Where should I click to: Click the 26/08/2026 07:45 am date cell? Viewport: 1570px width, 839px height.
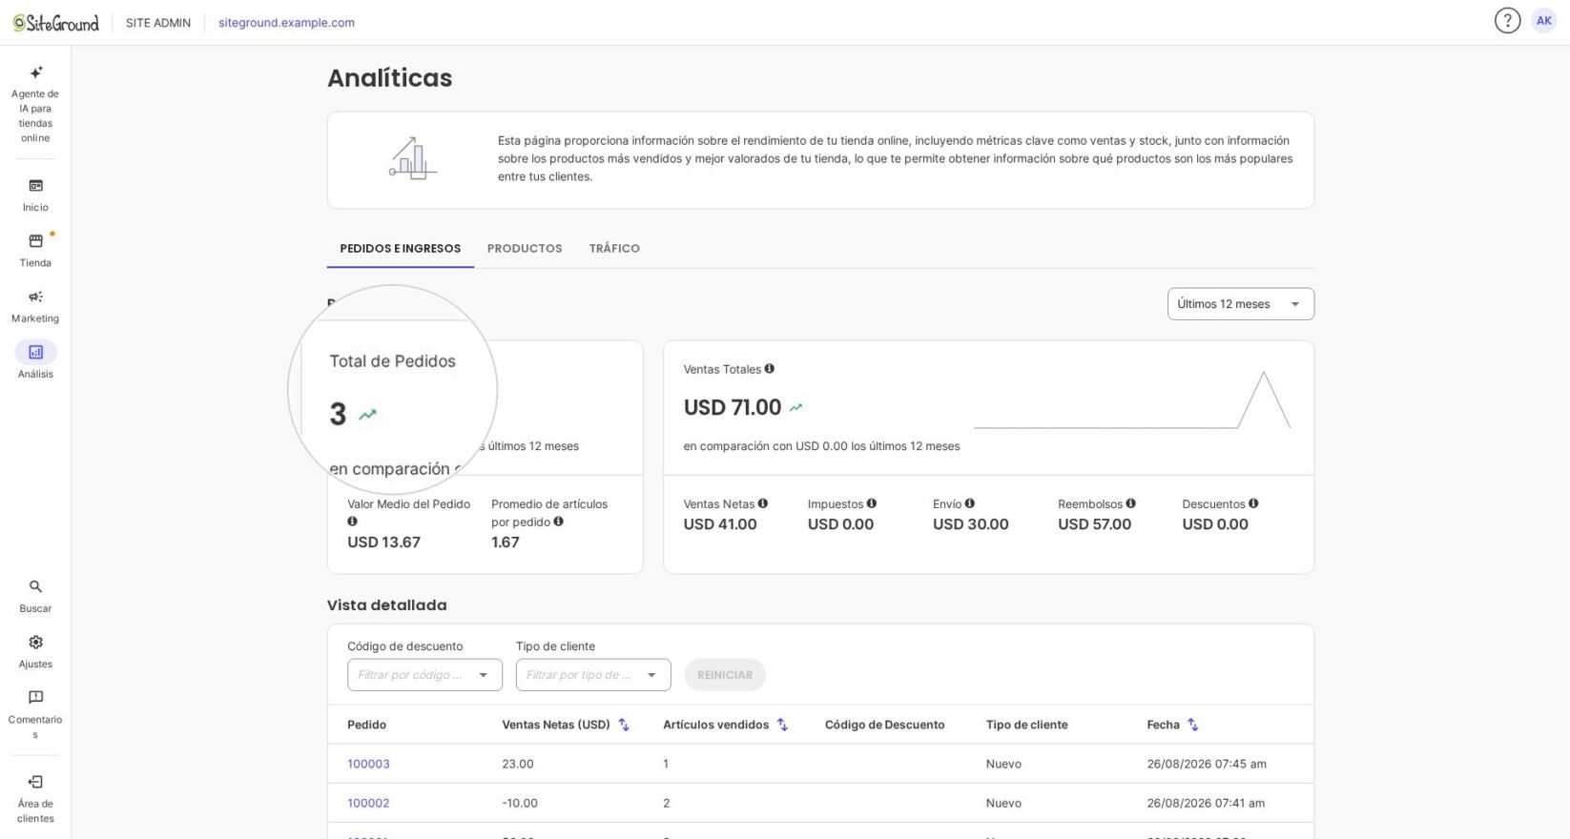[x=1207, y=764]
